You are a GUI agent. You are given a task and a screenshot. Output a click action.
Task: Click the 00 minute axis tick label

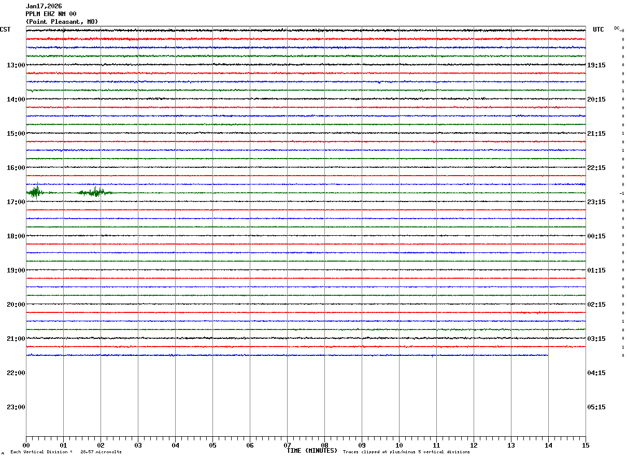tap(26, 445)
